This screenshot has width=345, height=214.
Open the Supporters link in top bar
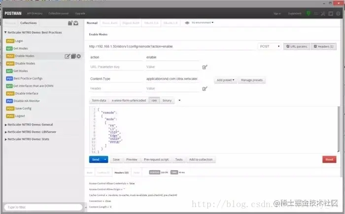(x=295, y=13)
